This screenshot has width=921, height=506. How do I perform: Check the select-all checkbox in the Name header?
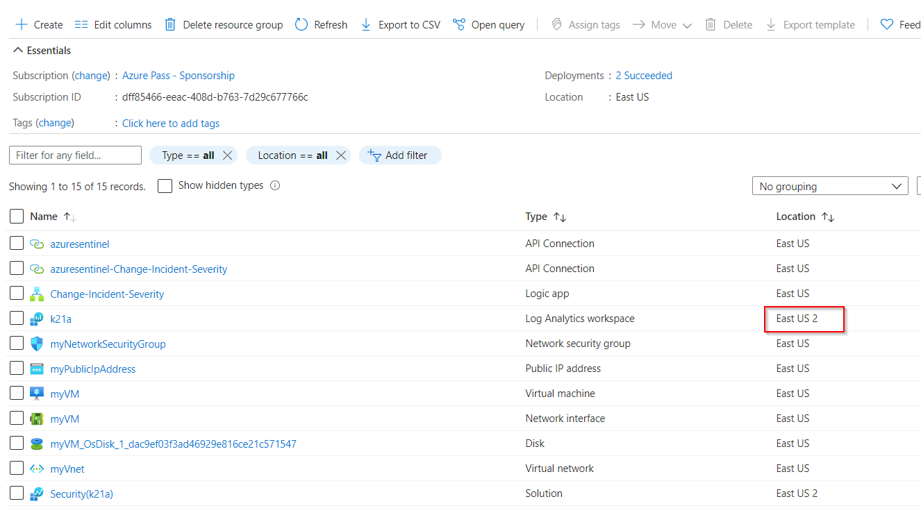point(17,216)
